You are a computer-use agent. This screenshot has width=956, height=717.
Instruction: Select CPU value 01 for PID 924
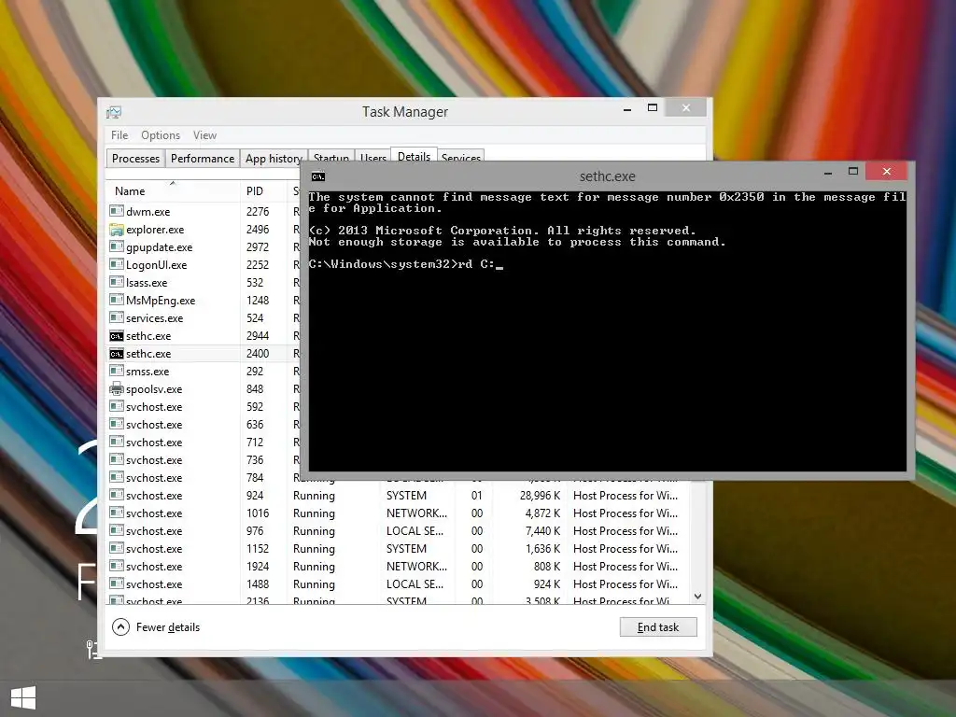pos(477,495)
